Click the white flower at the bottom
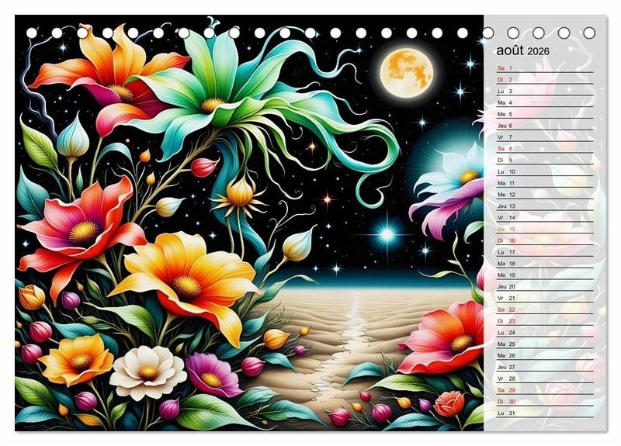 click(147, 372)
